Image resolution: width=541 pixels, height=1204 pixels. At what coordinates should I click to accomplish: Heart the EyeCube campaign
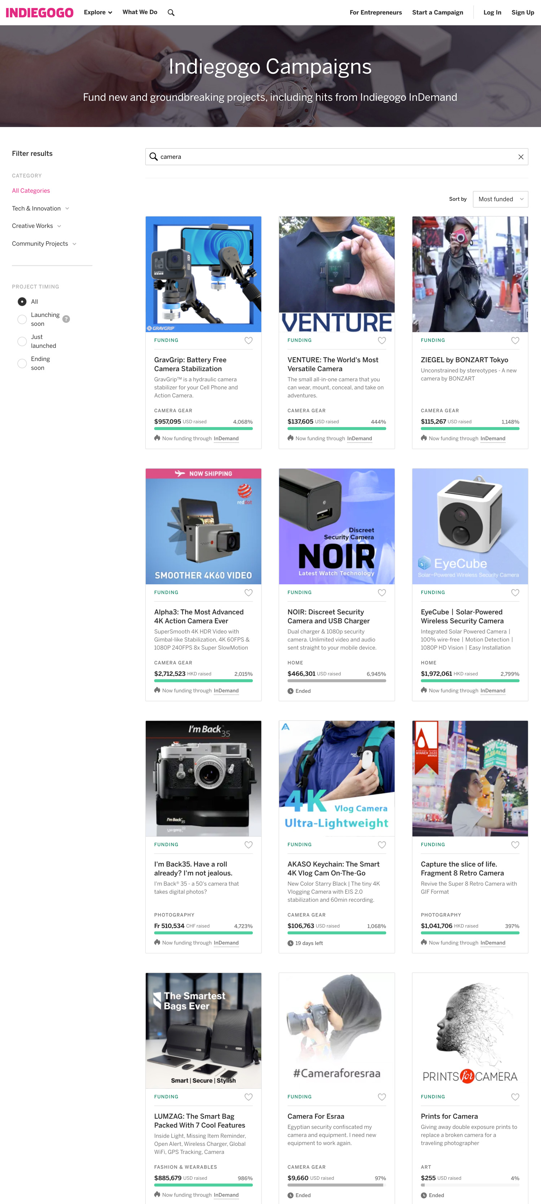coord(515,593)
